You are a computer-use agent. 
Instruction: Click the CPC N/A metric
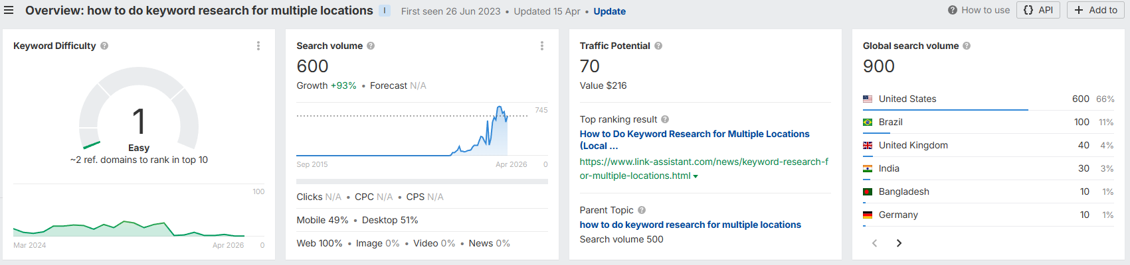[374, 197]
